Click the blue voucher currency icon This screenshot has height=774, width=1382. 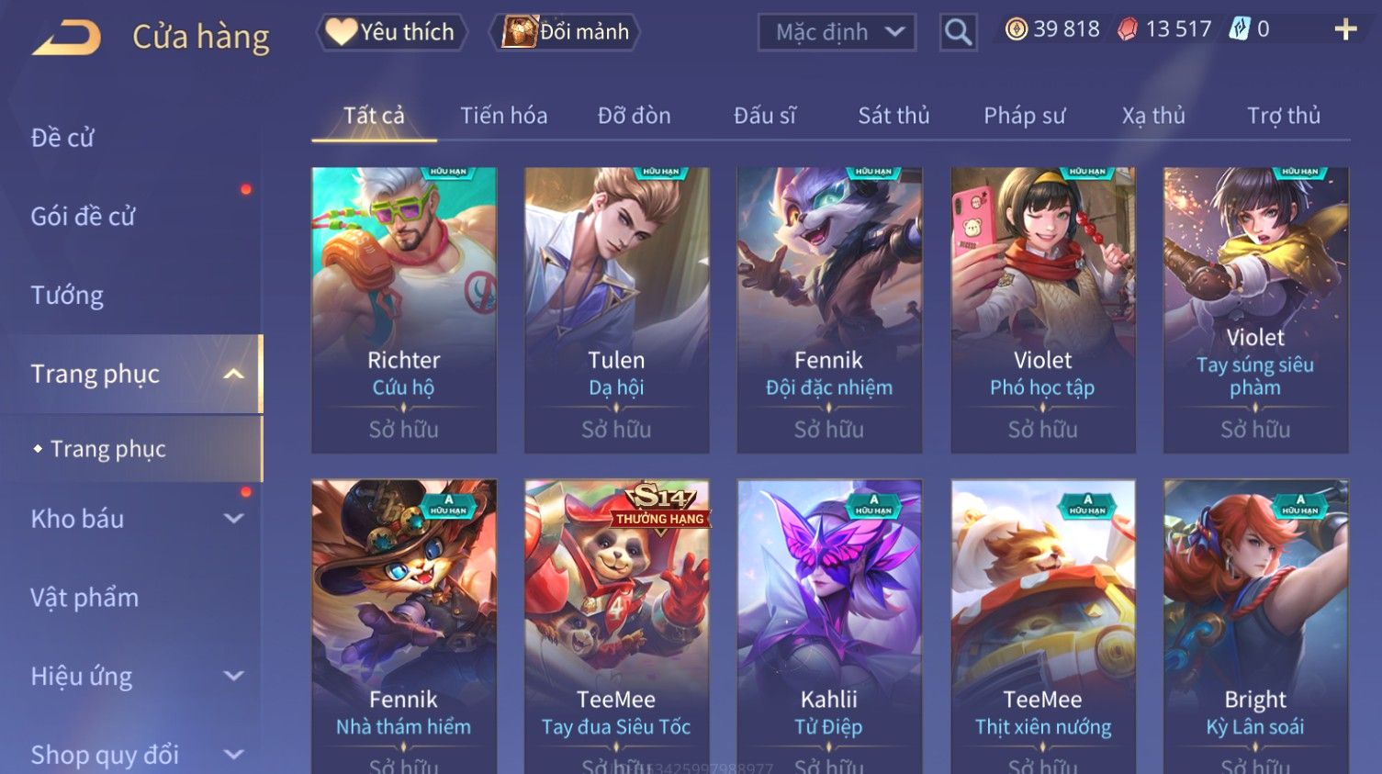click(x=1240, y=29)
